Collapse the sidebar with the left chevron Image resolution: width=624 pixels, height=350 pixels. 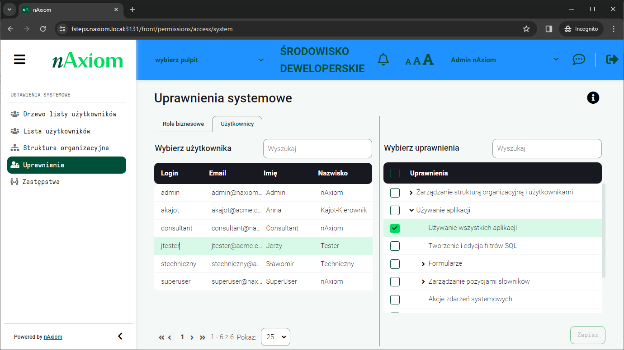(120, 336)
